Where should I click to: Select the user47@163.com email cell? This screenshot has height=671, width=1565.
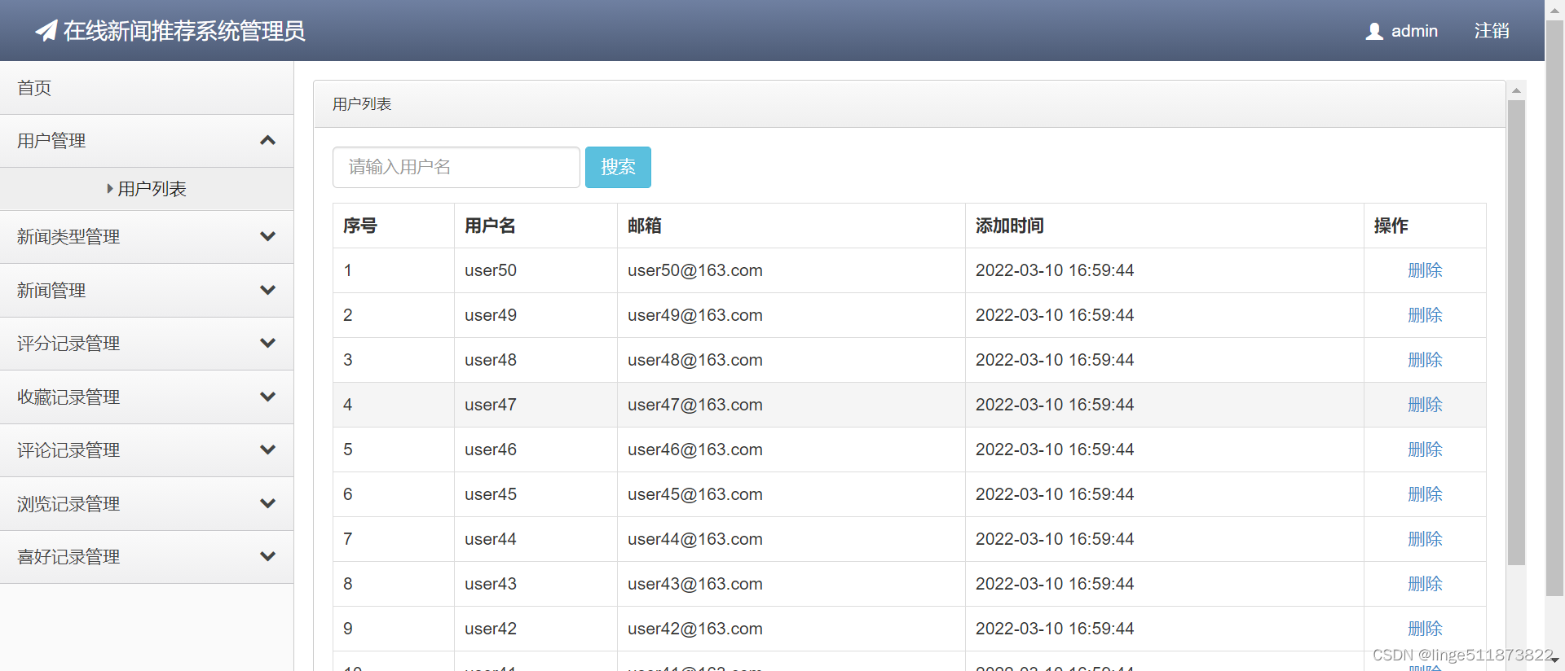pyautogui.click(x=791, y=405)
